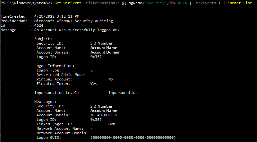Click the Logon GUID value of zeros

[133, 138]
